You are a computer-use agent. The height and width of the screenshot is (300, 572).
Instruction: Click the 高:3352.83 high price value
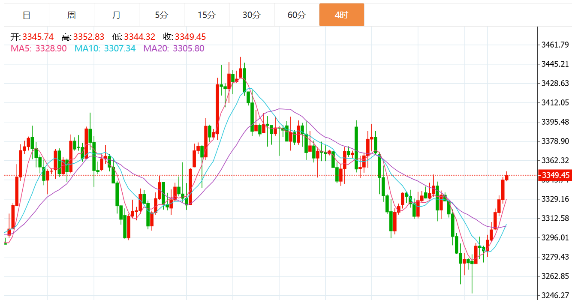click(x=83, y=37)
